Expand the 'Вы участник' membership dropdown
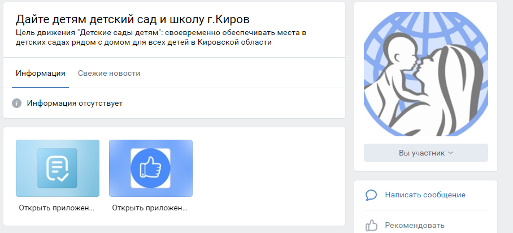This screenshot has height=233, width=513. [x=426, y=153]
